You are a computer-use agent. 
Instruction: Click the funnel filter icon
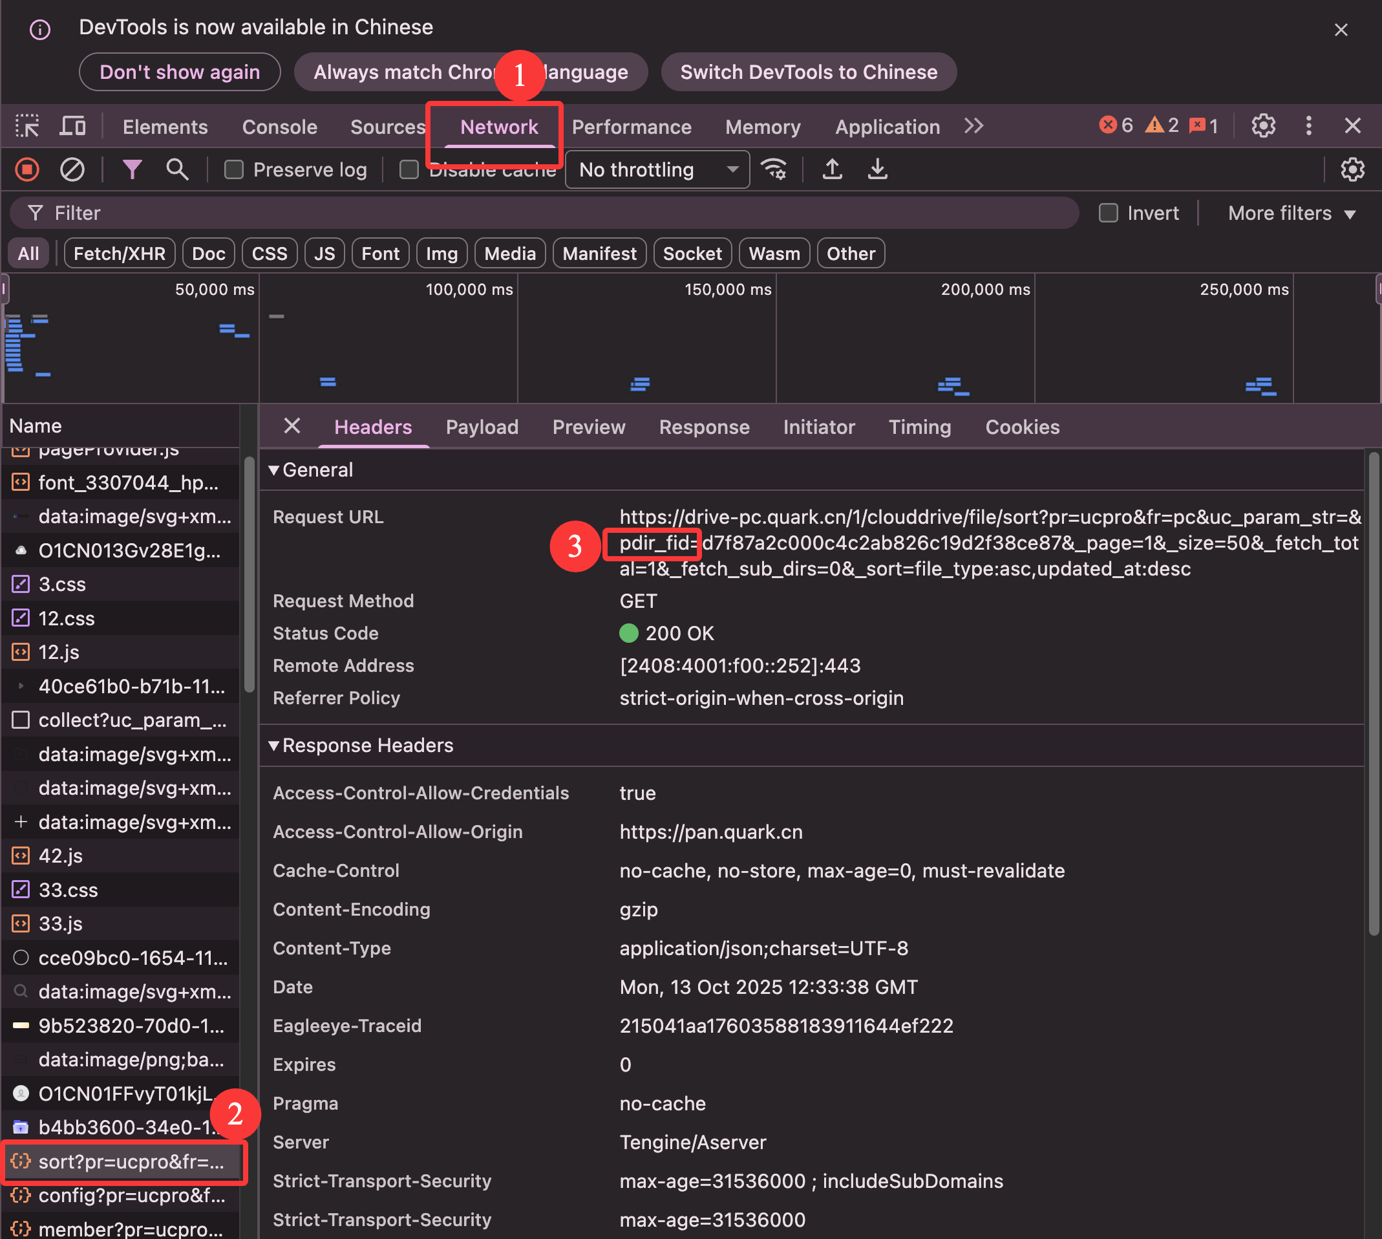[132, 169]
